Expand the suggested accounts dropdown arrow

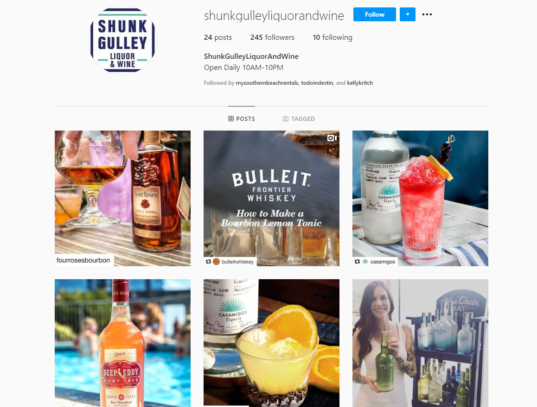coord(408,14)
